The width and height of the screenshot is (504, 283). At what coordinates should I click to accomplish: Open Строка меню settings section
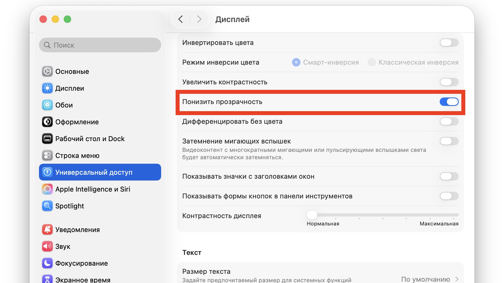(x=100, y=156)
